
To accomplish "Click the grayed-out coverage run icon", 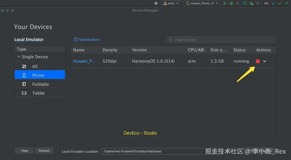I will click(x=238, y=3).
